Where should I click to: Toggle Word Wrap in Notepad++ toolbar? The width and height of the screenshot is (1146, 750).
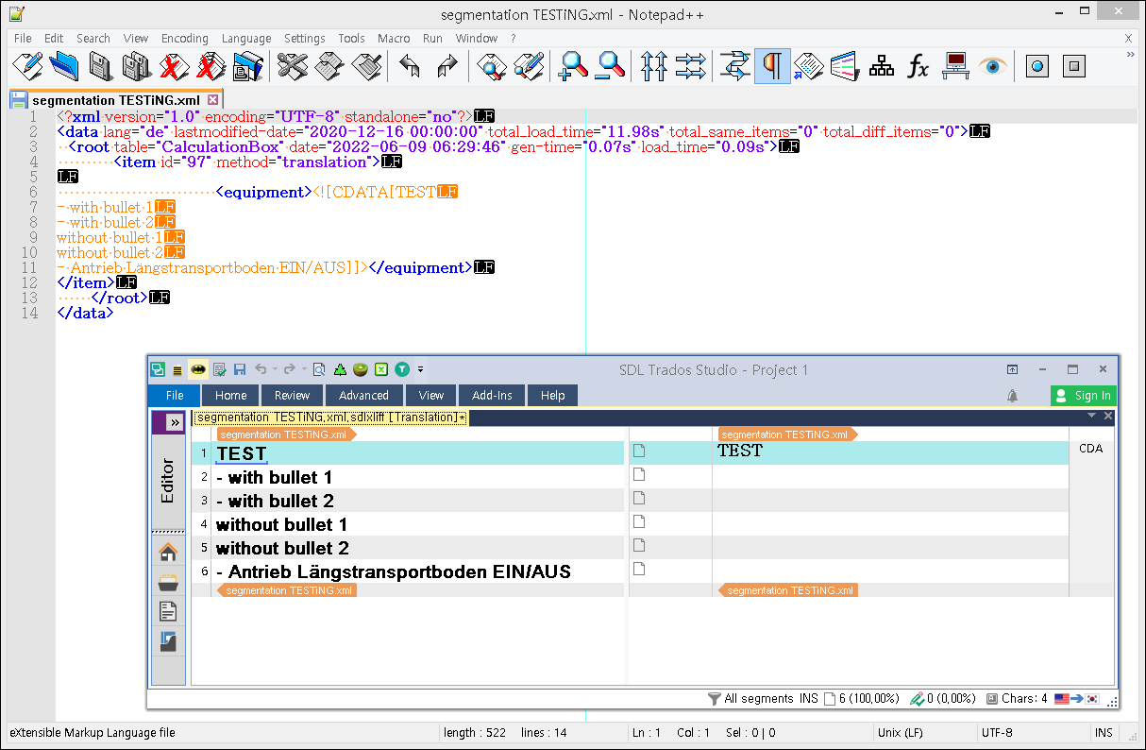pos(734,65)
